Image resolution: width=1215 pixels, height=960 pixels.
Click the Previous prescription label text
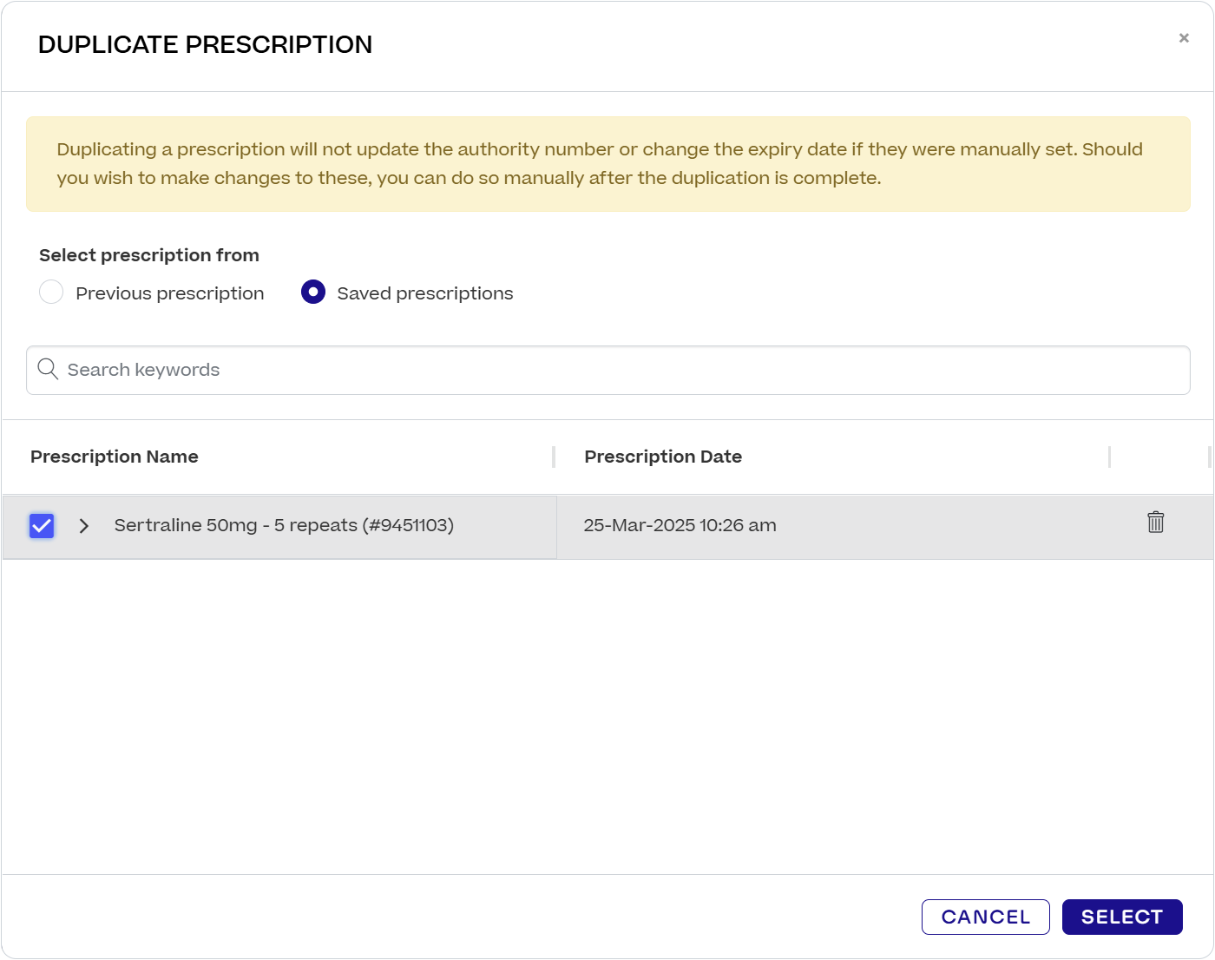click(170, 293)
